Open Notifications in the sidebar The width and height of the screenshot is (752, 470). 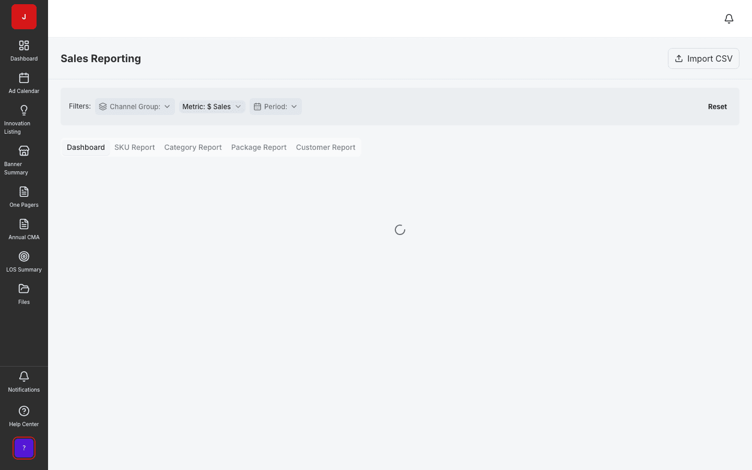(24, 382)
